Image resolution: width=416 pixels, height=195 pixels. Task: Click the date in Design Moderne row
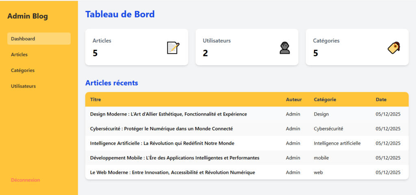(388, 114)
